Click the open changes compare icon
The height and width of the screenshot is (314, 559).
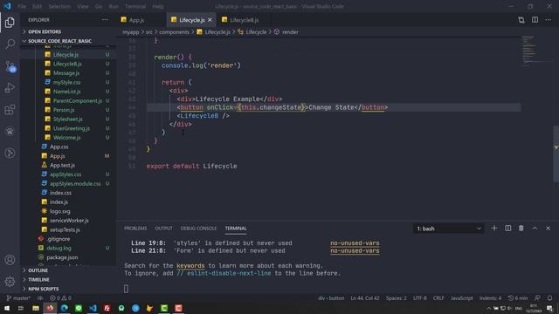click(x=521, y=20)
